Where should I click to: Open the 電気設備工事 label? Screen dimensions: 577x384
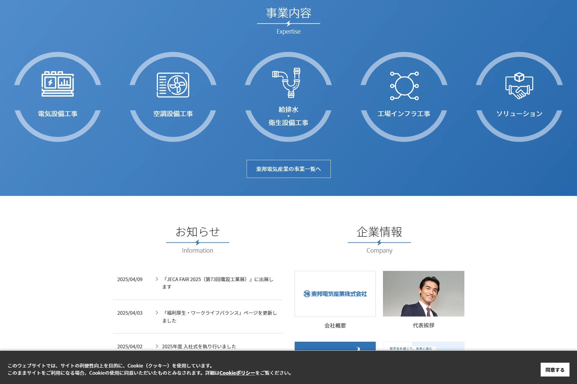[58, 114]
